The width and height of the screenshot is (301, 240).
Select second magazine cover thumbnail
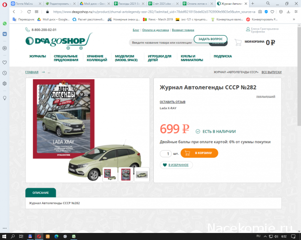(126, 175)
